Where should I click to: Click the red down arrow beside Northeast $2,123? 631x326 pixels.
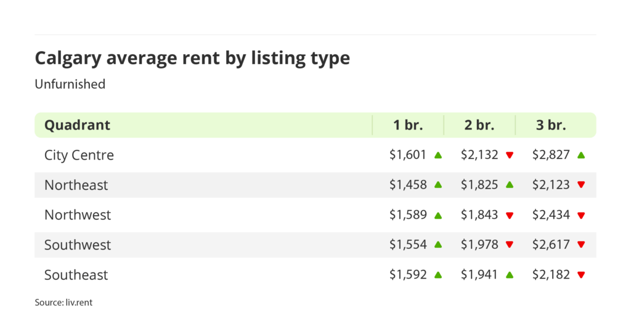(x=581, y=185)
